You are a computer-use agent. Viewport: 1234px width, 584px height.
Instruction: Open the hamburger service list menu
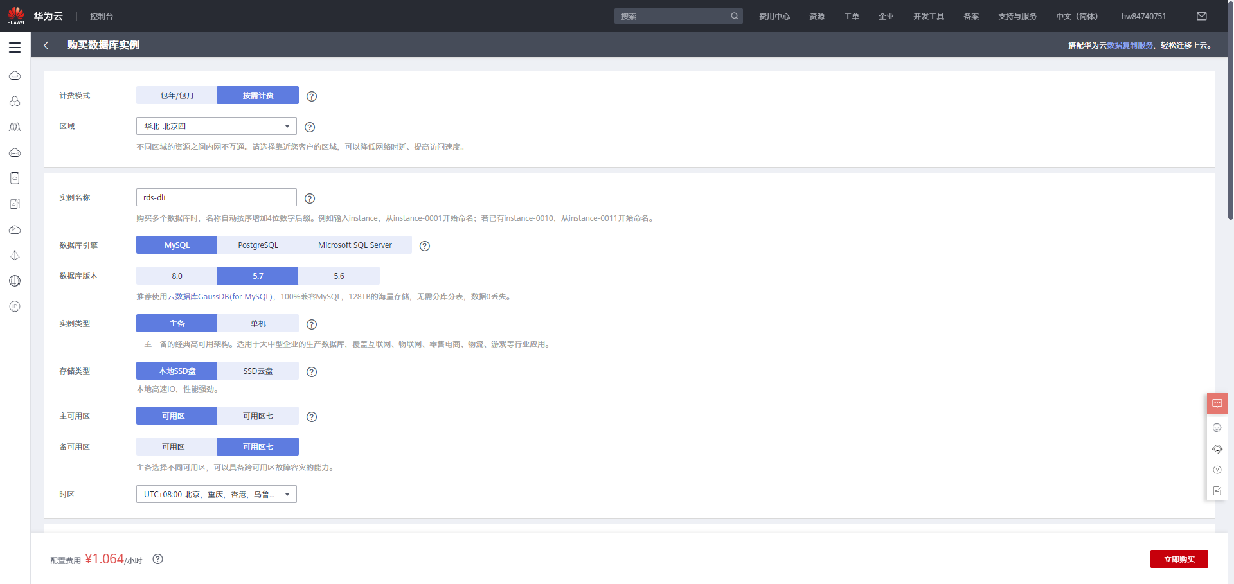(15, 48)
